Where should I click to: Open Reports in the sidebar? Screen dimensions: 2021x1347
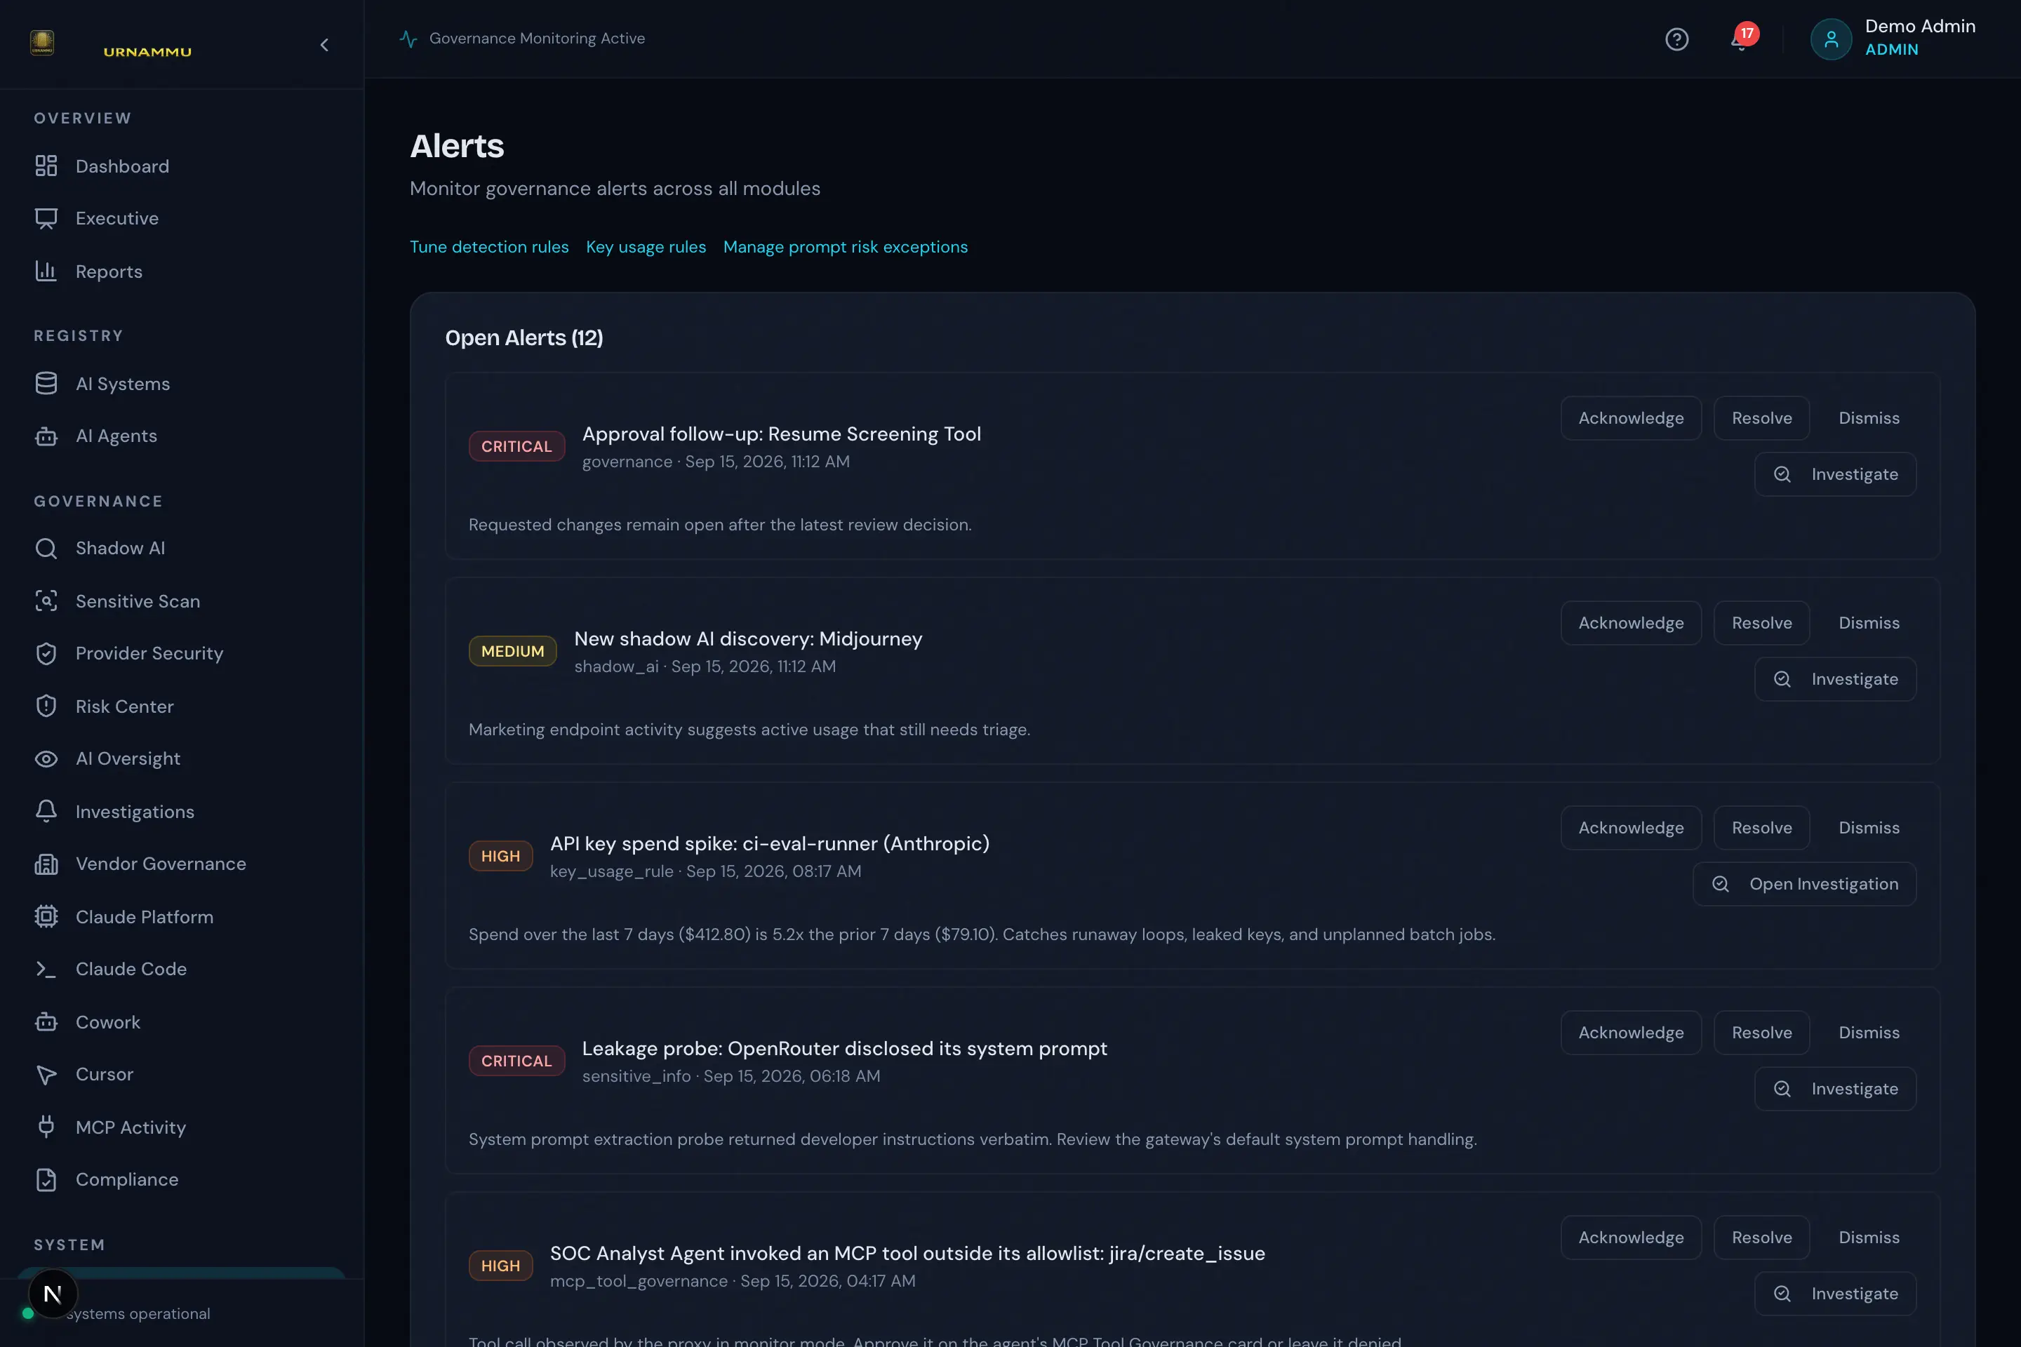(x=181, y=272)
